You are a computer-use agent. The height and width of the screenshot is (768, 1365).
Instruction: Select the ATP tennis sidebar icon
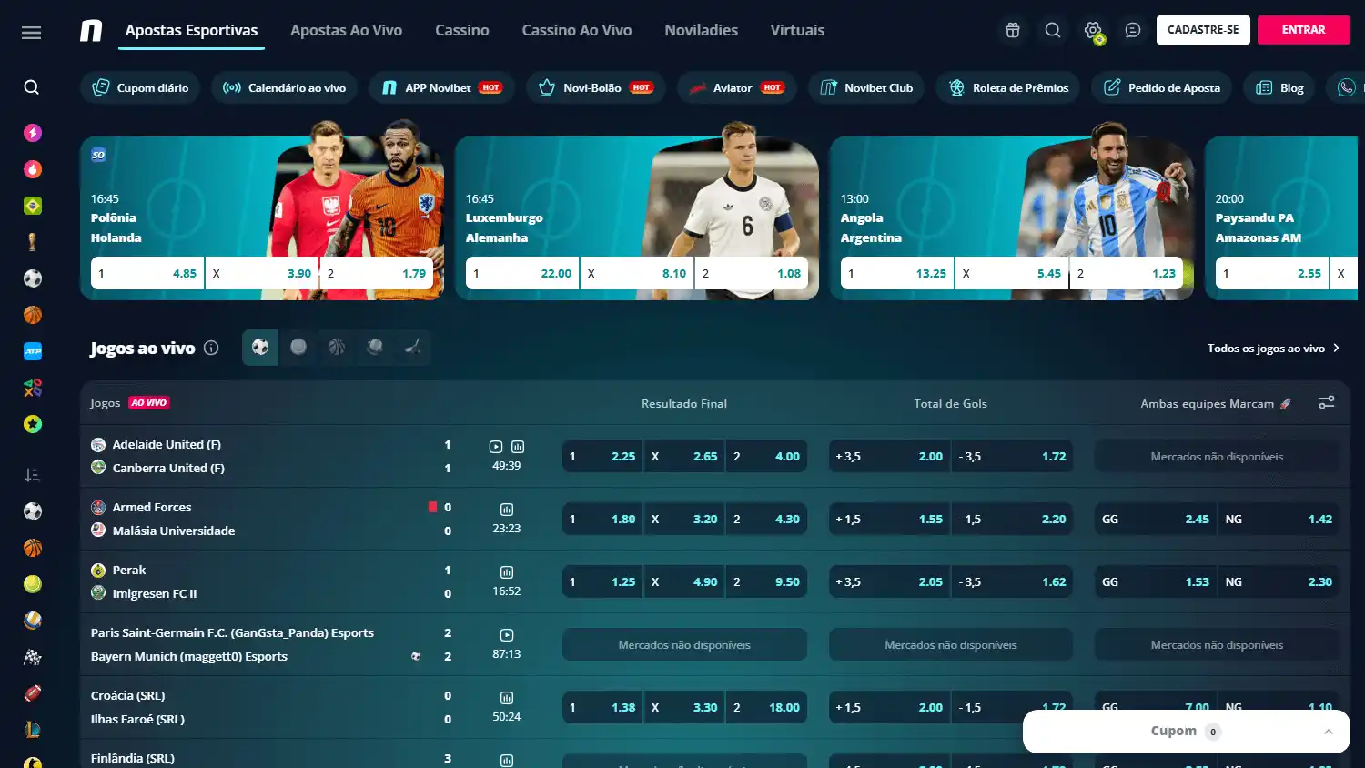[x=33, y=351]
